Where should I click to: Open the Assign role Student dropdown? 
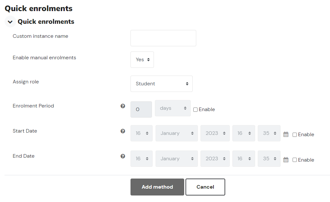[161, 84]
